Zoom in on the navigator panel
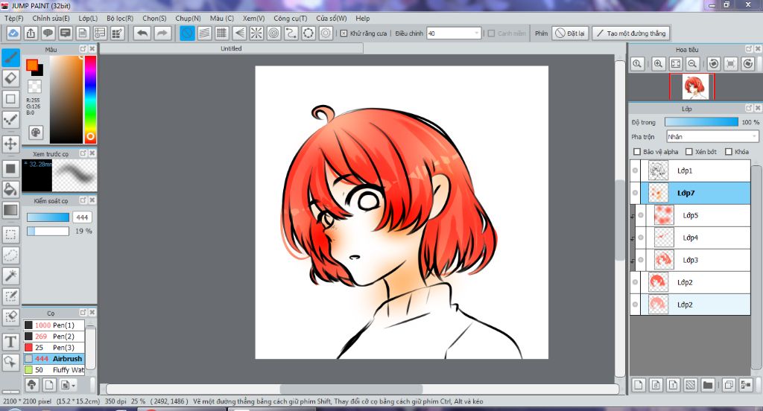 [658, 64]
